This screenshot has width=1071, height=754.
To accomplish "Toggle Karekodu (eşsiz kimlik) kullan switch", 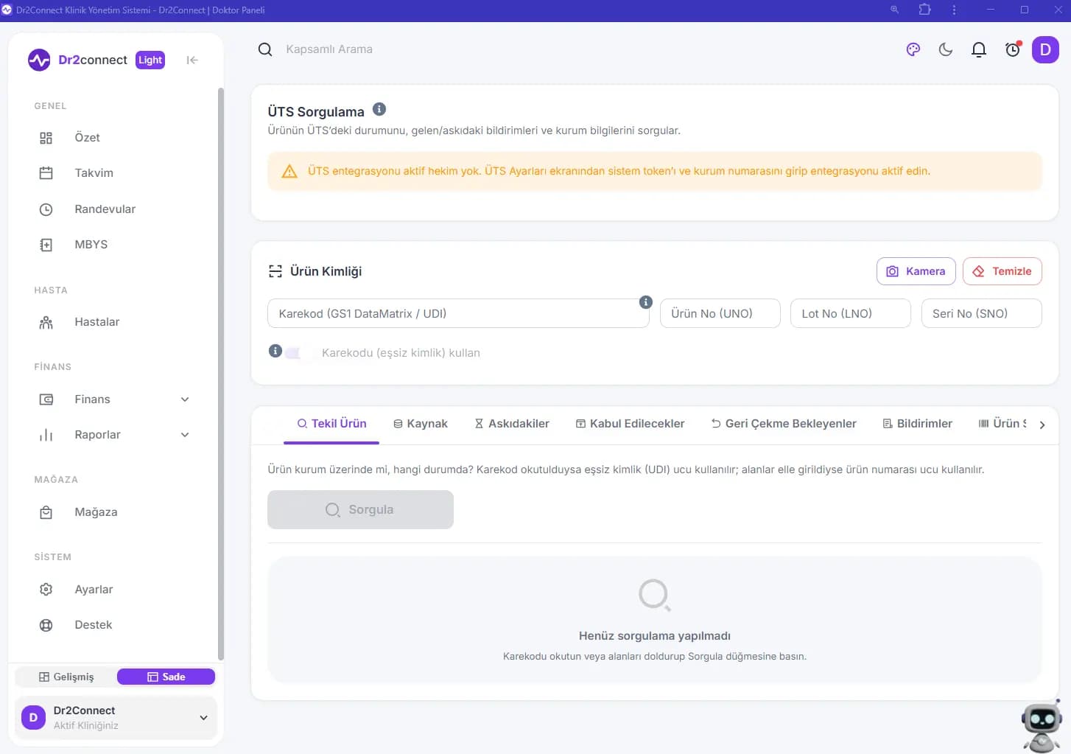I will pyautogui.click(x=298, y=353).
